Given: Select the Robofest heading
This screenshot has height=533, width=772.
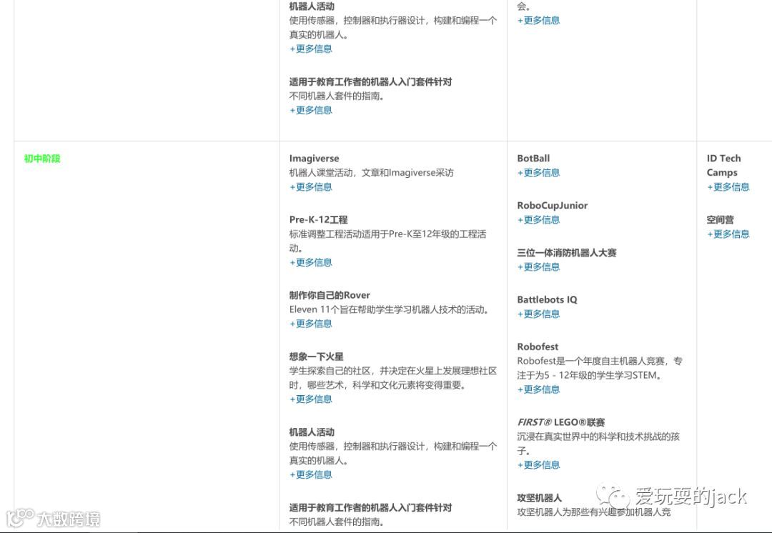Looking at the screenshot, I should [538, 347].
